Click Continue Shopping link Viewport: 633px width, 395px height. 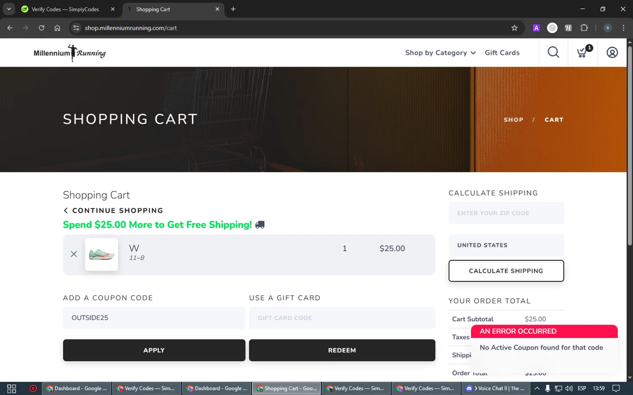pos(113,211)
